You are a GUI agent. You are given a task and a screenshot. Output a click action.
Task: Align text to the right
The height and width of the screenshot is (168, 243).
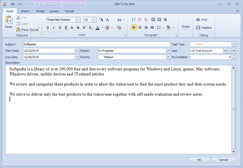click(146, 28)
